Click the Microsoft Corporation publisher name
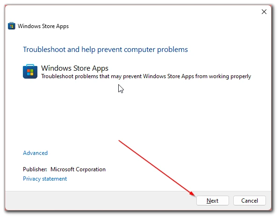 pos(78,169)
